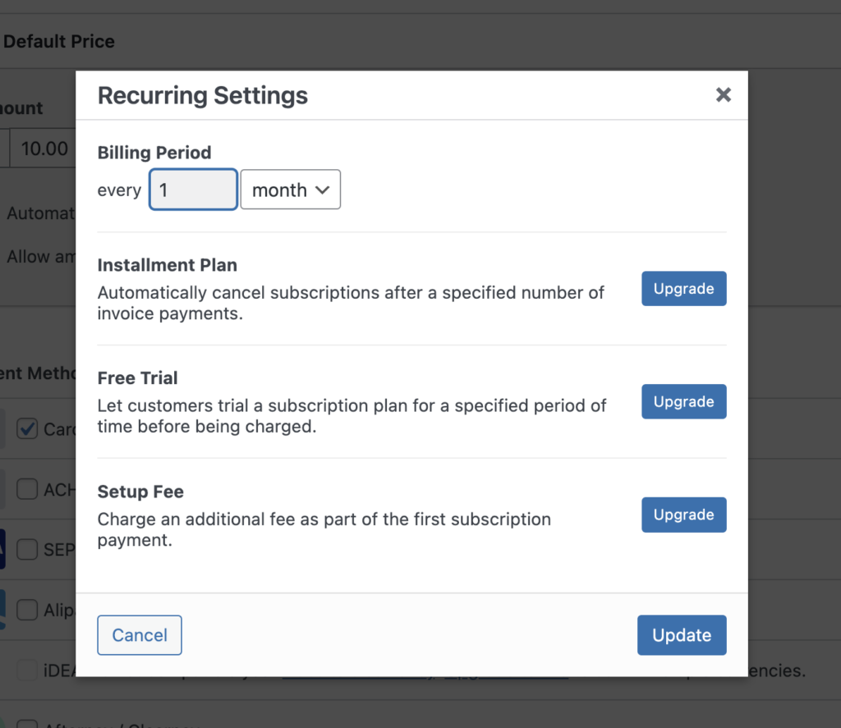Viewport: 841px width, 728px height.
Task: Click the Billing Period label
Action: (154, 153)
